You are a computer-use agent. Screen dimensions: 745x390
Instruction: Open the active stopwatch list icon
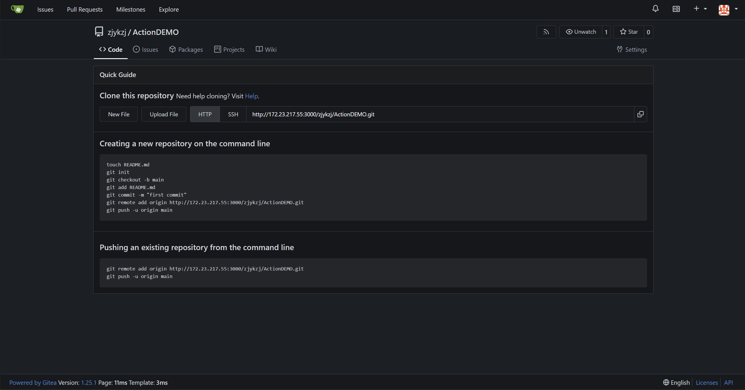[676, 9]
